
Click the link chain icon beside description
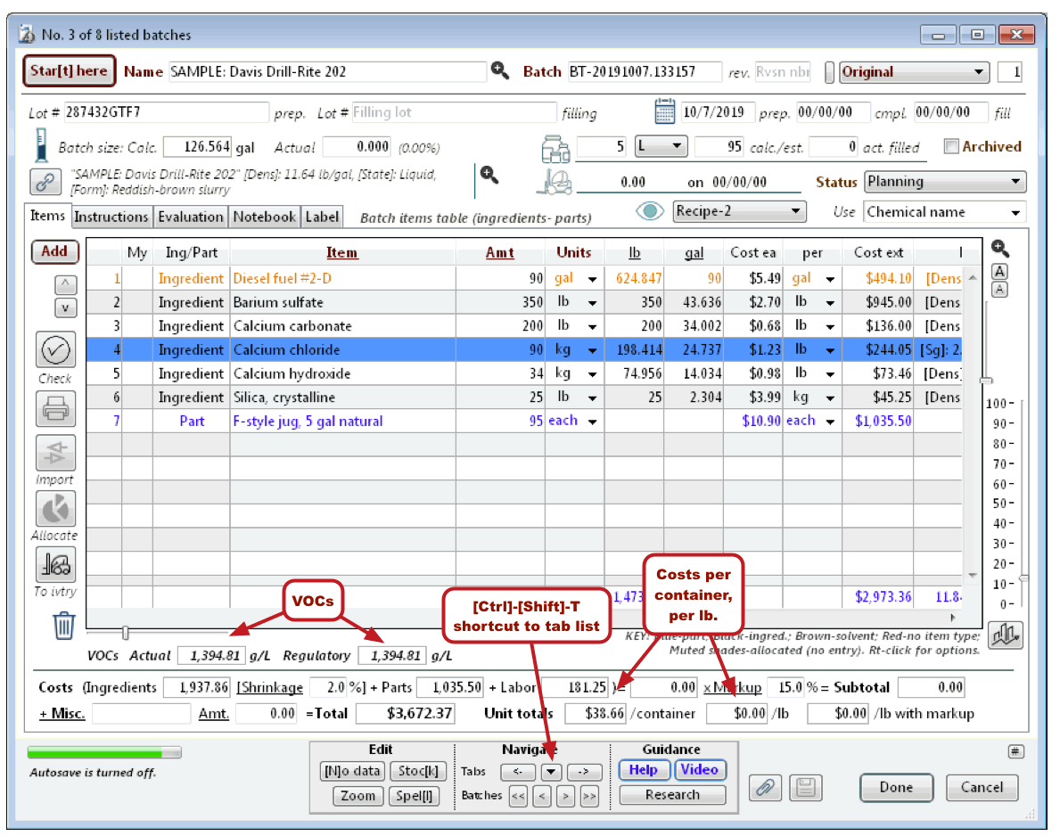pos(45,181)
